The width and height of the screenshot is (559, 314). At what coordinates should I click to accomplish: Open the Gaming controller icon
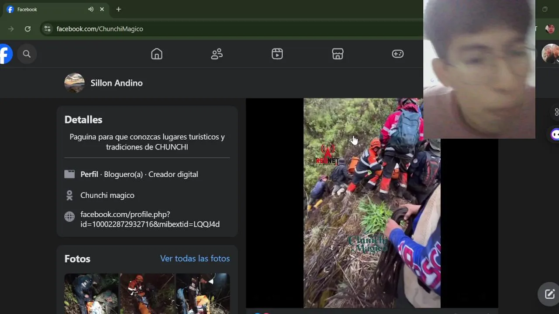pos(398,54)
